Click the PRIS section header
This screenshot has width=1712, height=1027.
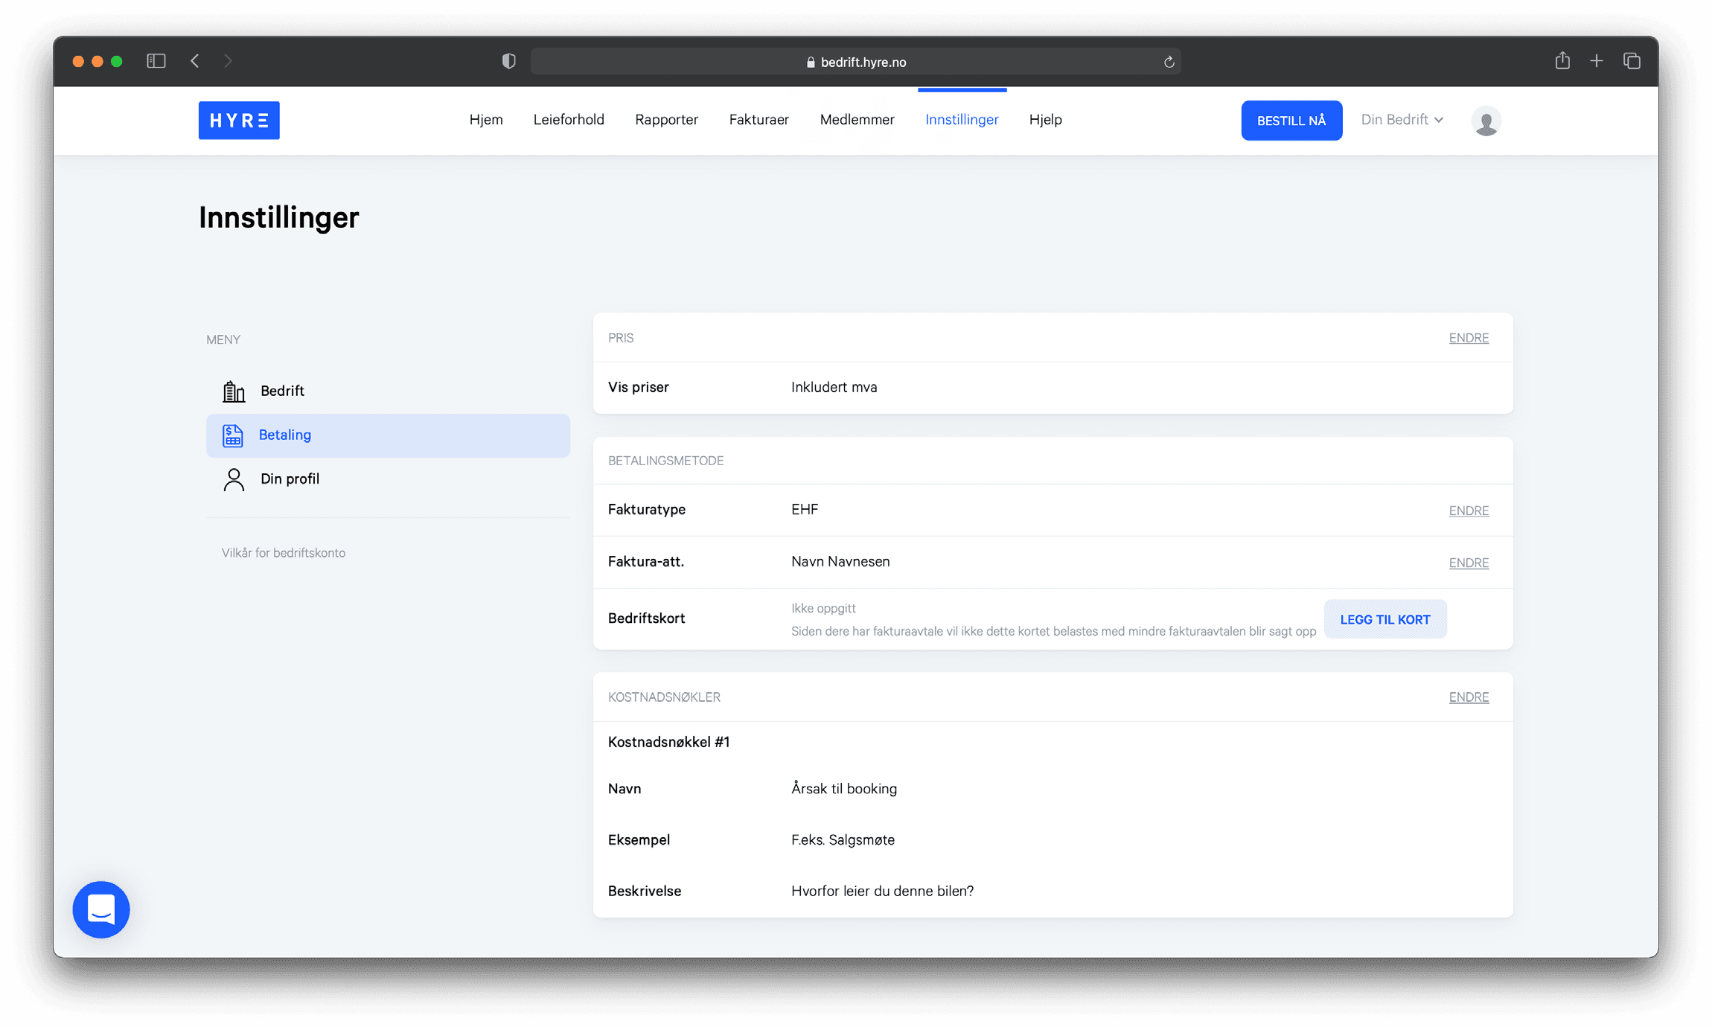click(x=621, y=338)
